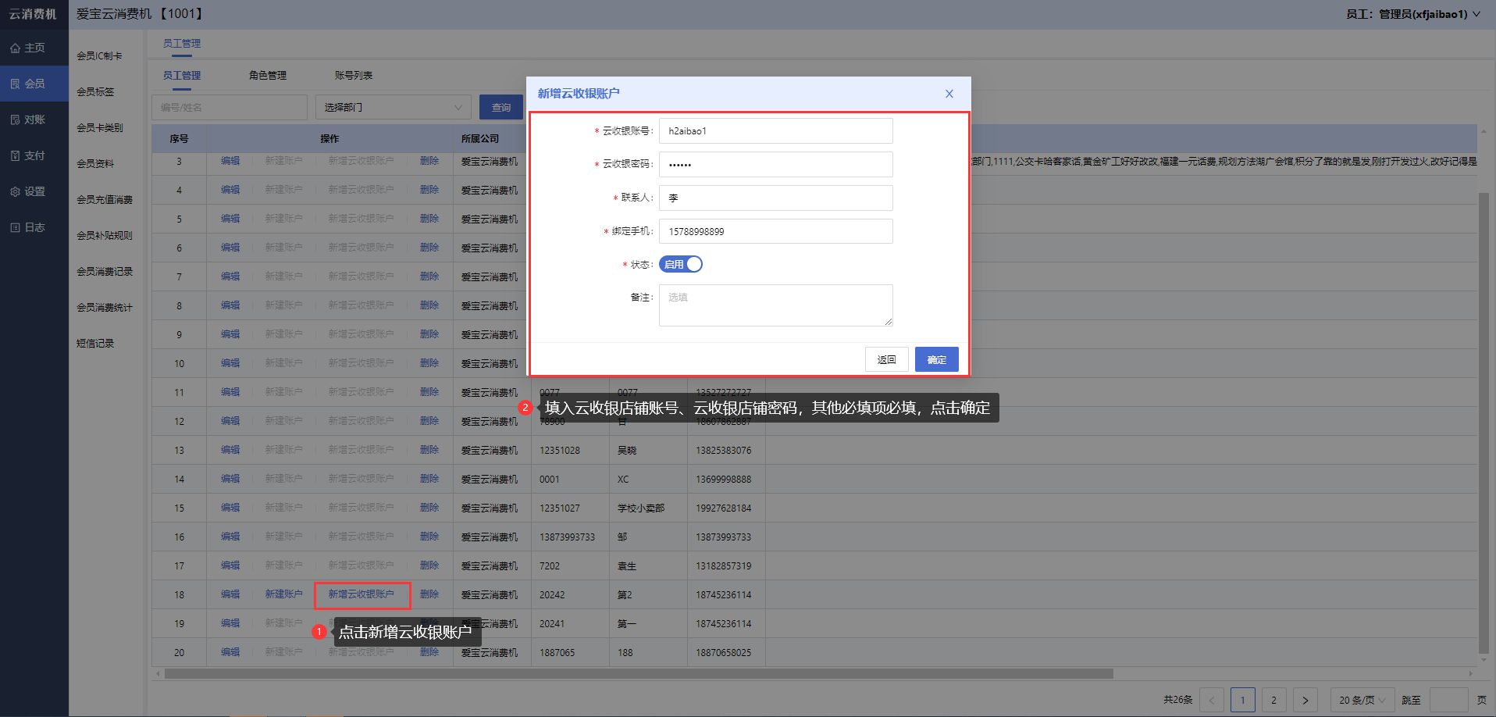Click the horizontal scrollbar under the table

(x=638, y=673)
